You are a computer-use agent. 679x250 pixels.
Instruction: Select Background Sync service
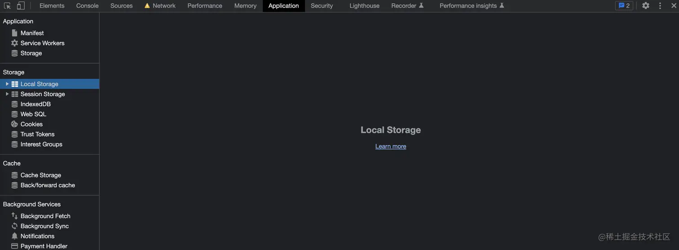click(49, 226)
